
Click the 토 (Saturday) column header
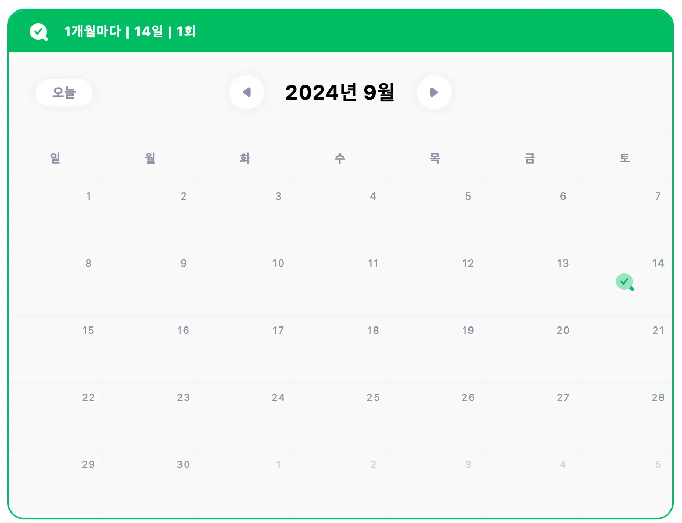point(624,158)
